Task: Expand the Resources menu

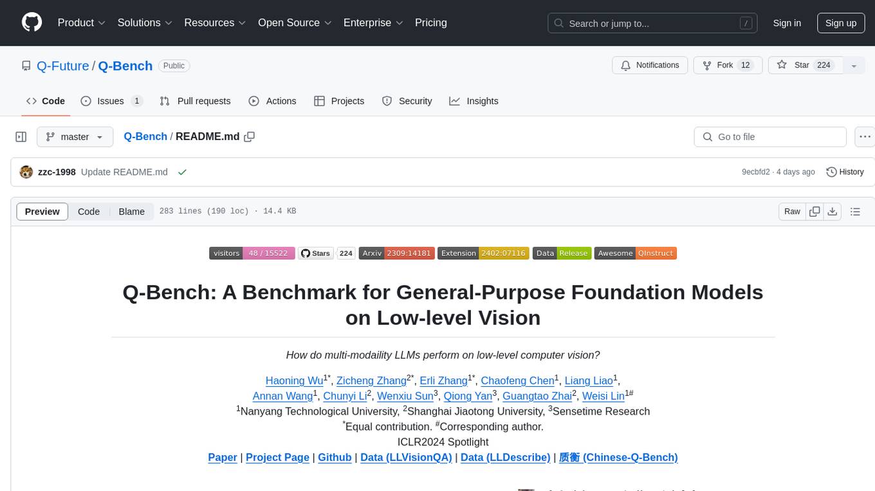Action: click(x=215, y=22)
